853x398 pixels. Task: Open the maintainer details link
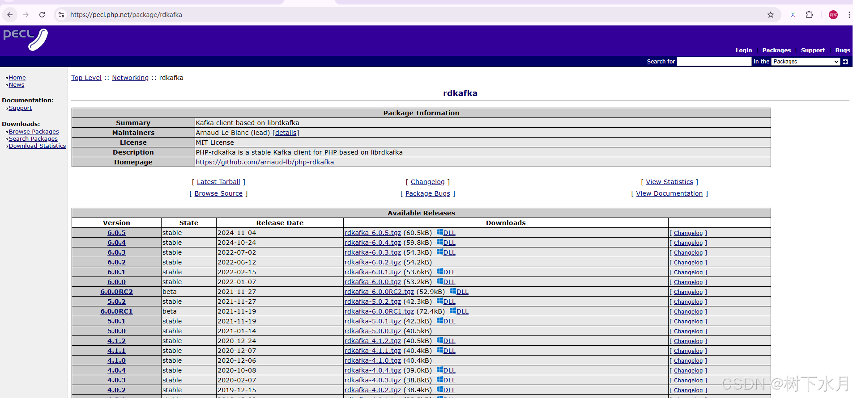point(286,133)
